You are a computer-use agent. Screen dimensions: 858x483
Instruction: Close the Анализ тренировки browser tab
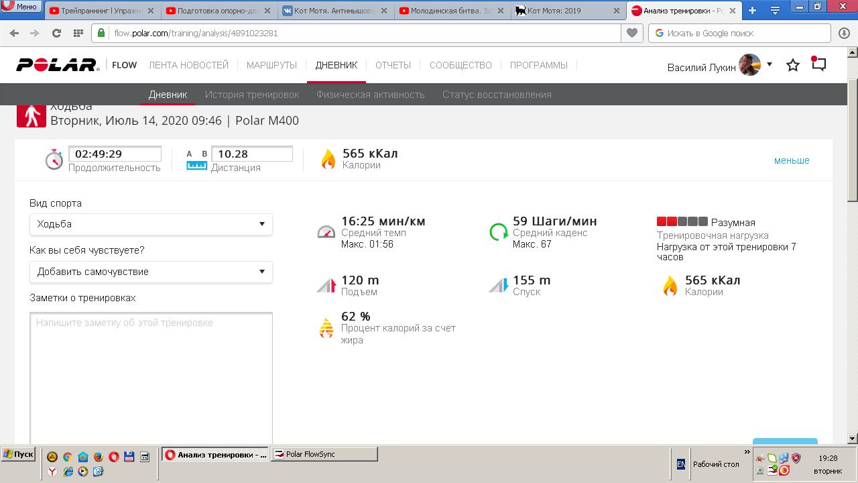tap(732, 11)
